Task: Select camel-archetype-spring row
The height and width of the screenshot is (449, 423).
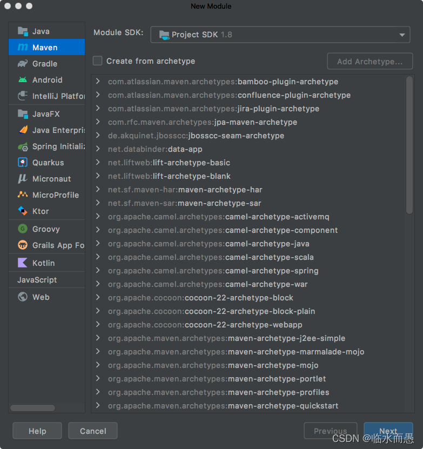Action: pyautogui.click(x=249, y=270)
